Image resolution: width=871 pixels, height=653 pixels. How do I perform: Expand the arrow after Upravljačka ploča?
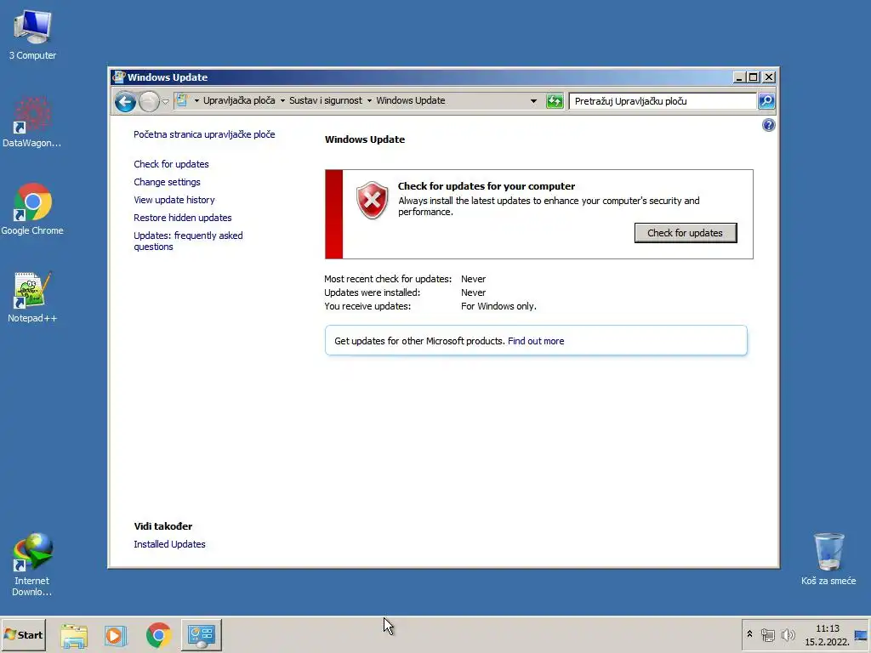[x=282, y=101]
